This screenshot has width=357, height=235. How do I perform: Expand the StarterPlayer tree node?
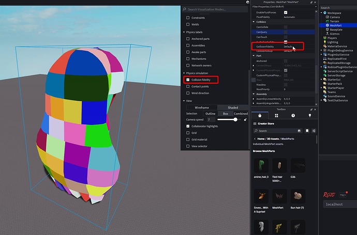321,88
